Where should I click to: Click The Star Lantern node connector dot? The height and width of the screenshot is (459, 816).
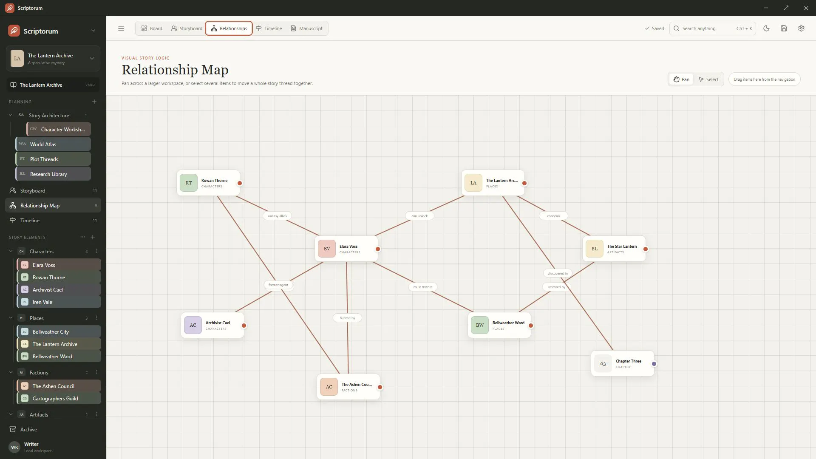(x=646, y=249)
